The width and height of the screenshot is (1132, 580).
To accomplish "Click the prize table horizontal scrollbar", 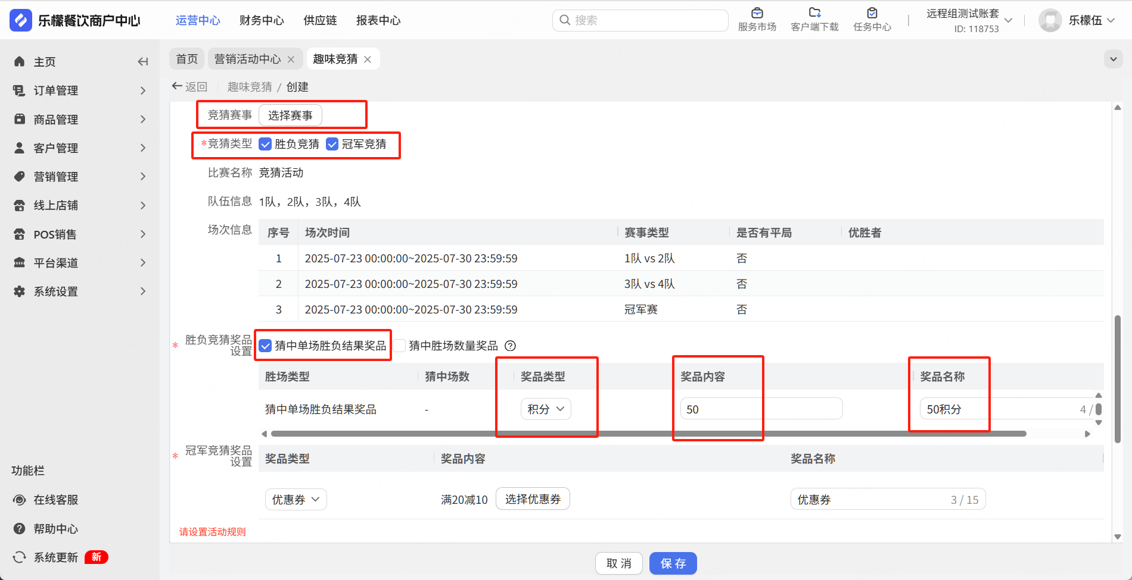I will 648,434.
